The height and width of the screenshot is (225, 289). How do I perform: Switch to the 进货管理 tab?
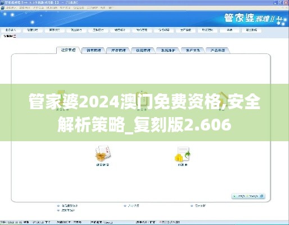(x=69, y=50)
